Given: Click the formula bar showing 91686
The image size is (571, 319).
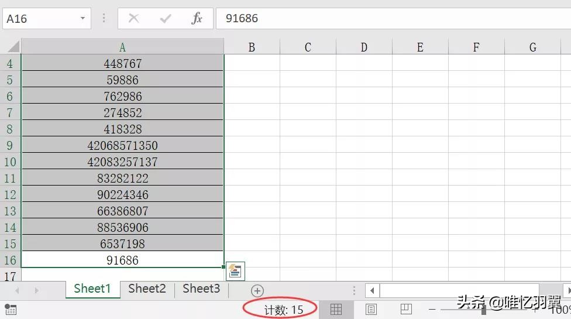Looking at the screenshot, I should pyautogui.click(x=393, y=18).
